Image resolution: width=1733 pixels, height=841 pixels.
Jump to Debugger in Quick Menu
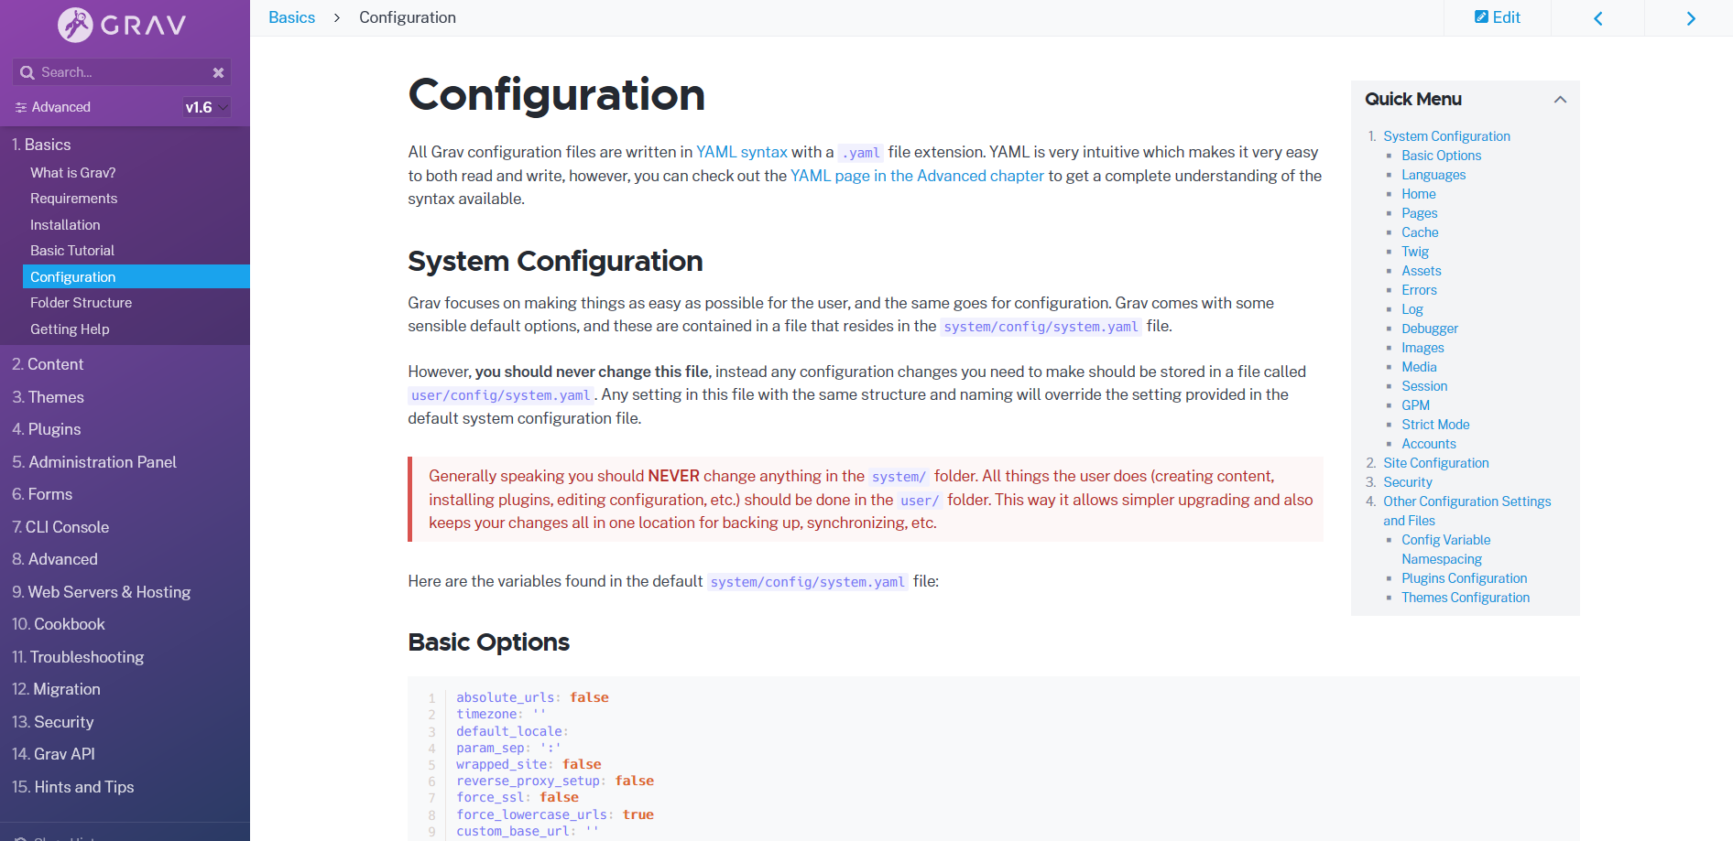1430,329
